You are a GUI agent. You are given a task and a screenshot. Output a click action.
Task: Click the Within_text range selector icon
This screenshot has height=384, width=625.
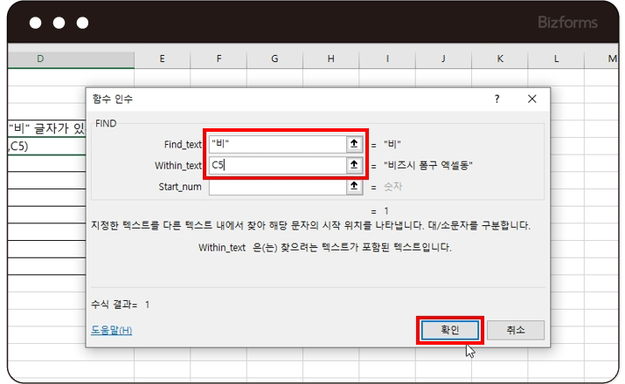click(x=354, y=165)
